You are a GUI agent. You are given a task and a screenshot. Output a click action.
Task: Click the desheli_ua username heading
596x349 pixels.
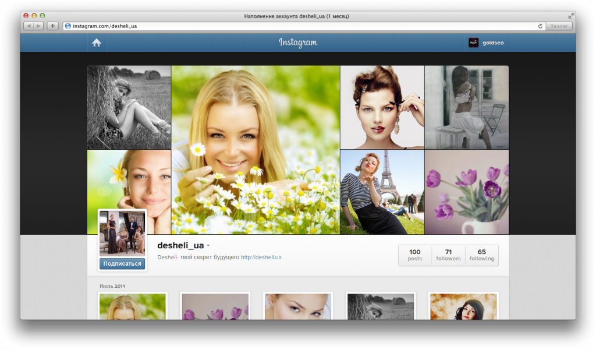click(180, 245)
